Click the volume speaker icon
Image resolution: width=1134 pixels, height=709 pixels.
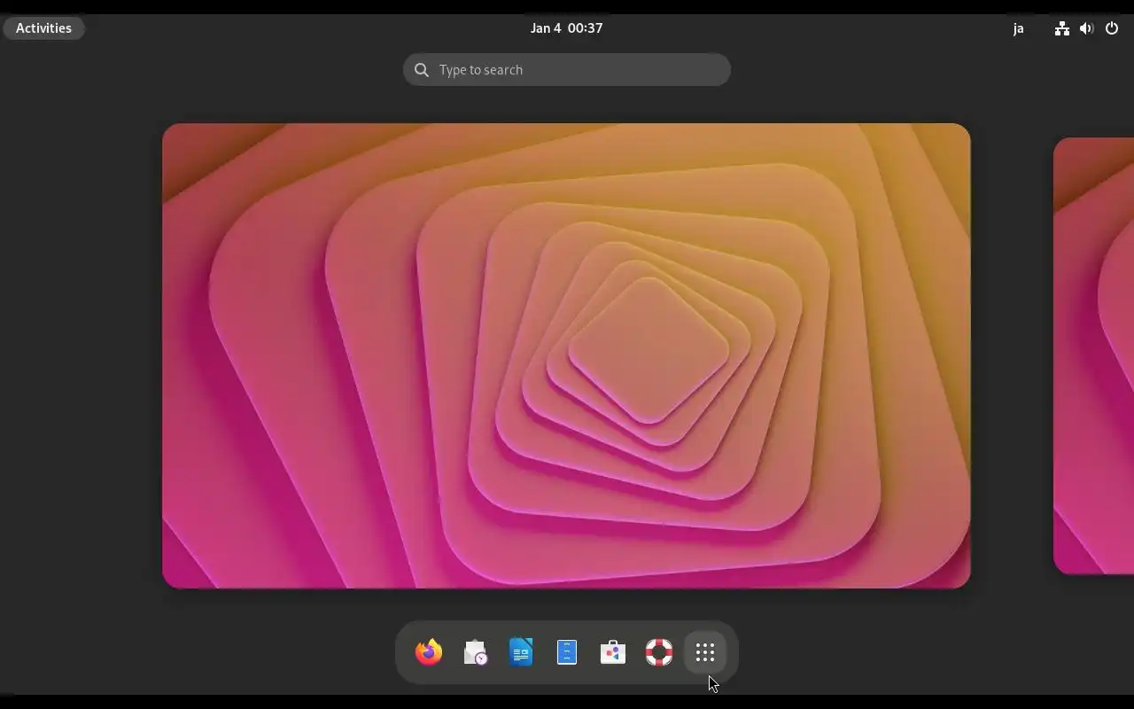pyautogui.click(x=1086, y=28)
